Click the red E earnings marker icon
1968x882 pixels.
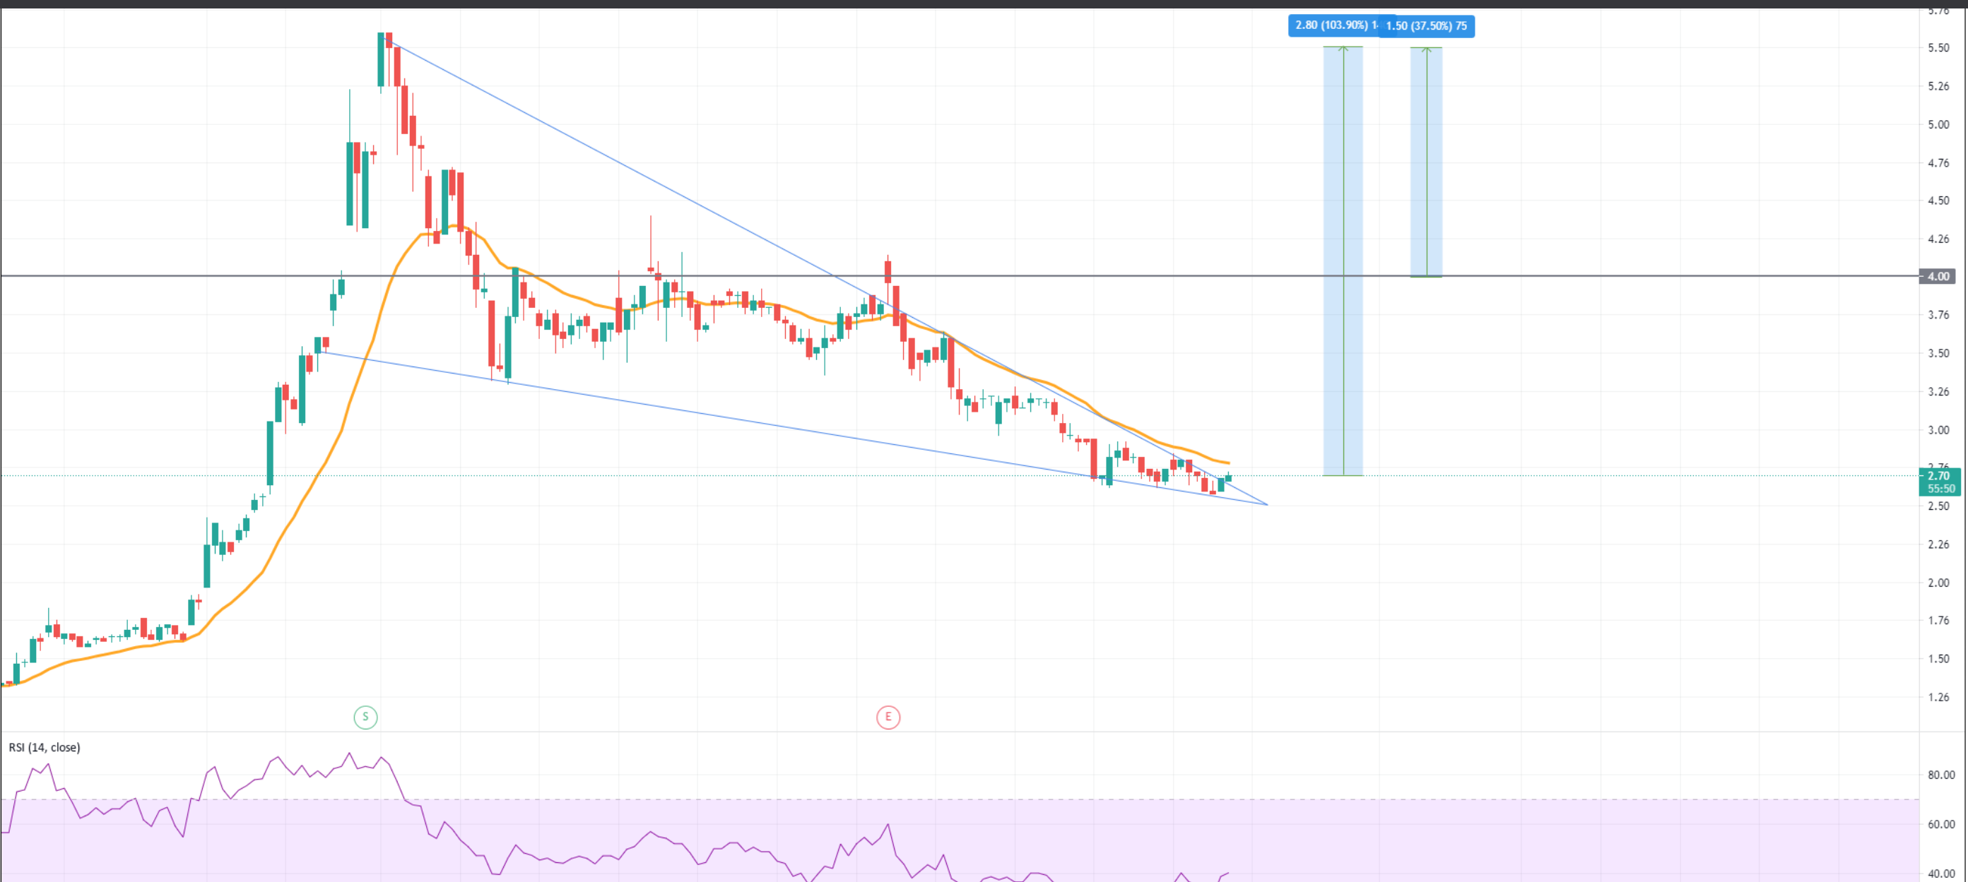(888, 716)
